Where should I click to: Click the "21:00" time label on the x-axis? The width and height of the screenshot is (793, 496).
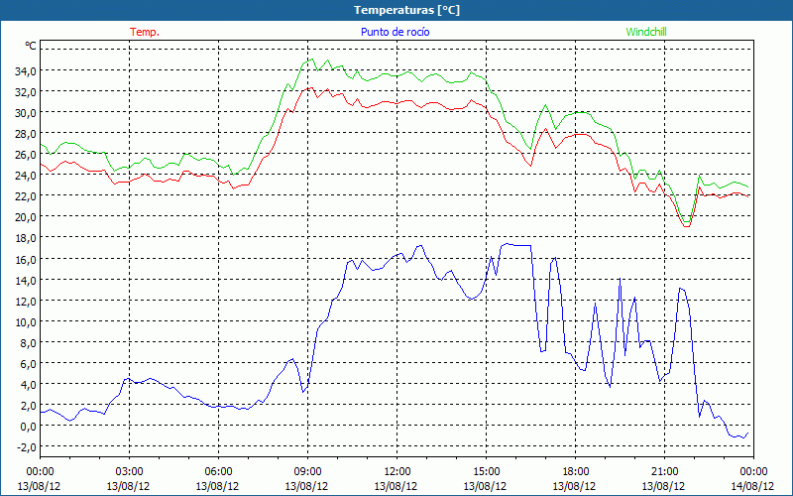(x=664, y=472)
